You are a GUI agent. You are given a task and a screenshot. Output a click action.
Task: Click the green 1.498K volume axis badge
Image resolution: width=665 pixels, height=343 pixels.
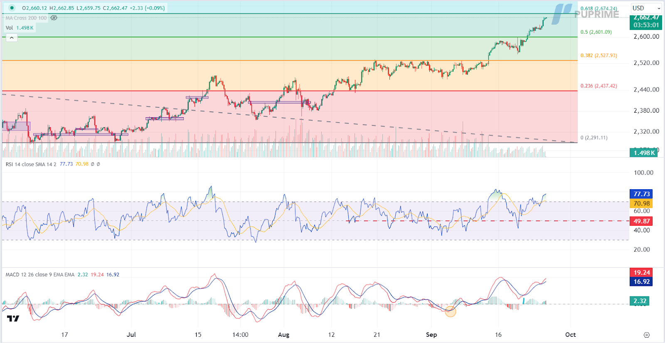tap(644, 153)
